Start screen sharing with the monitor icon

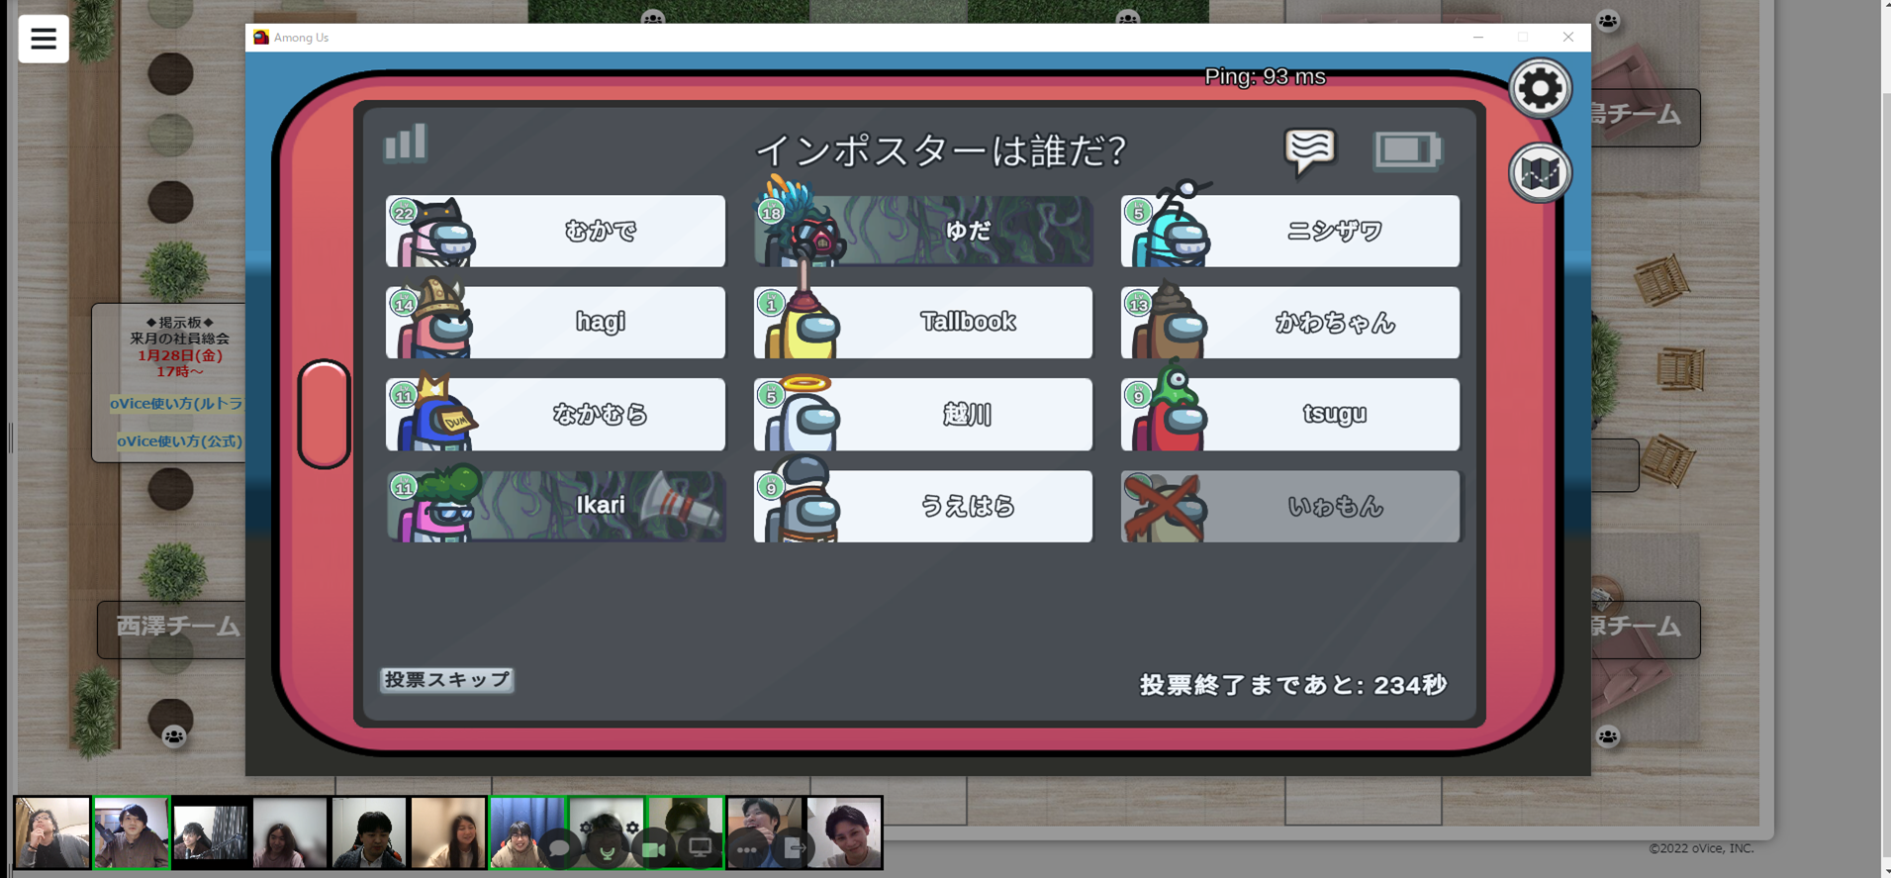[x=701, y=848]
